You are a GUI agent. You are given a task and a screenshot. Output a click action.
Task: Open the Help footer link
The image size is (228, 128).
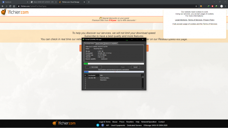[137, 122]
